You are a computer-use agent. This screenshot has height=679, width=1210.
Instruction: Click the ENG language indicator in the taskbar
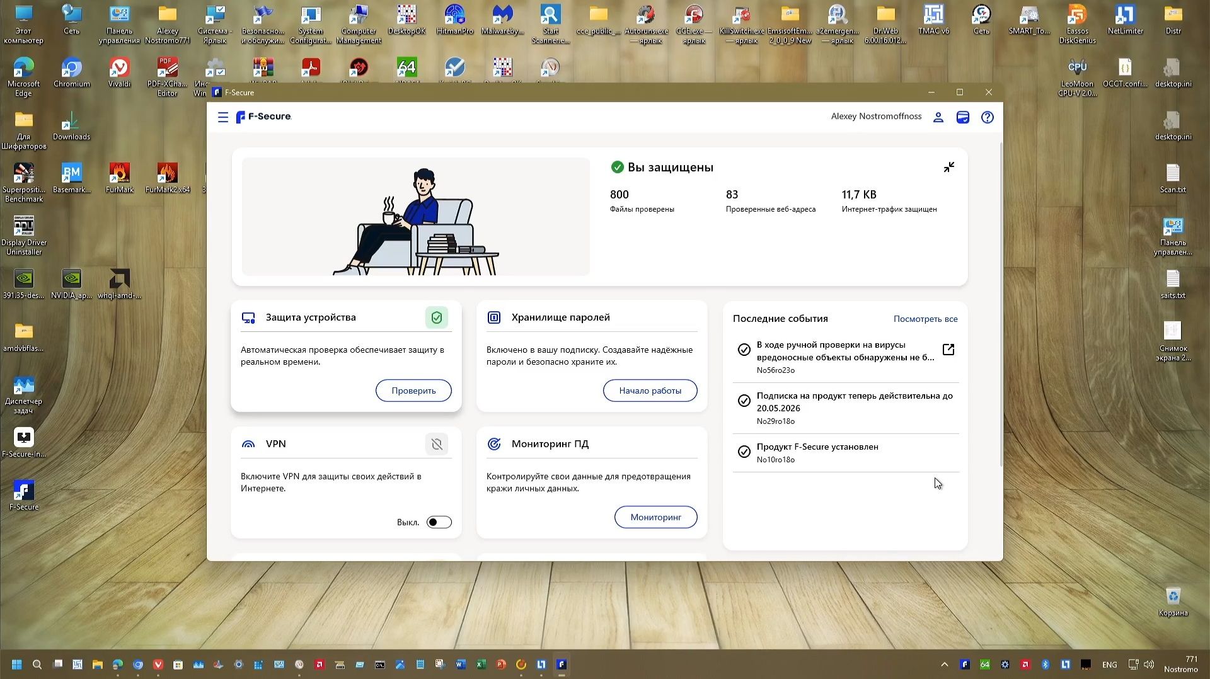1109,665
